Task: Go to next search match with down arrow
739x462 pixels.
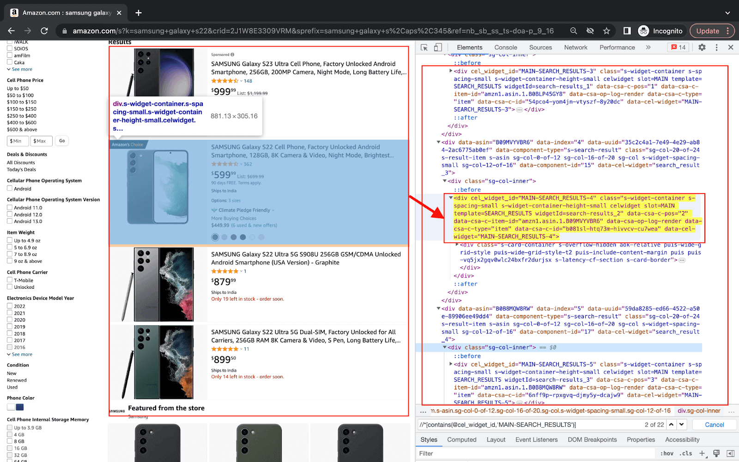Action: [682, 425]
